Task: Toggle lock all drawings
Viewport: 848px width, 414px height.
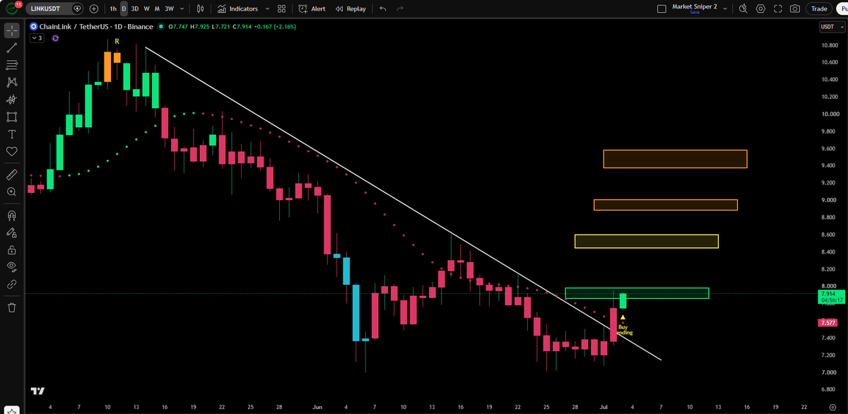Action: 12,249
